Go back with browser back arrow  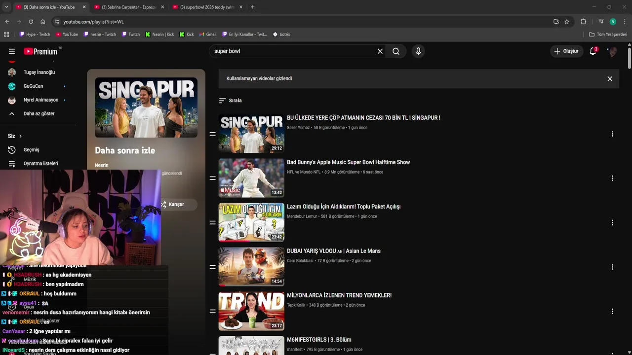click(x=7, y=22)
